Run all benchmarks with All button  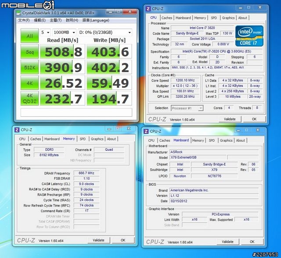(x=29, y=36)
